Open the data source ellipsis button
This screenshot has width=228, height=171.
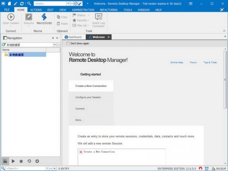pyautogui.click(x=58, y=45)
